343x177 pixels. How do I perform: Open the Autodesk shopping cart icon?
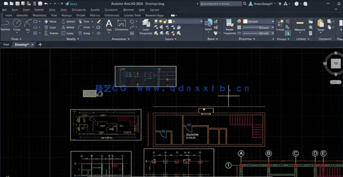coord(280,4)
